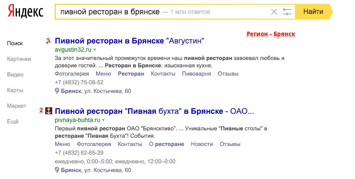The width and height of the screenshot is (355, 179).
Task: Open the advanced search settings sliders icon
Action: click(x=287, y=12)
